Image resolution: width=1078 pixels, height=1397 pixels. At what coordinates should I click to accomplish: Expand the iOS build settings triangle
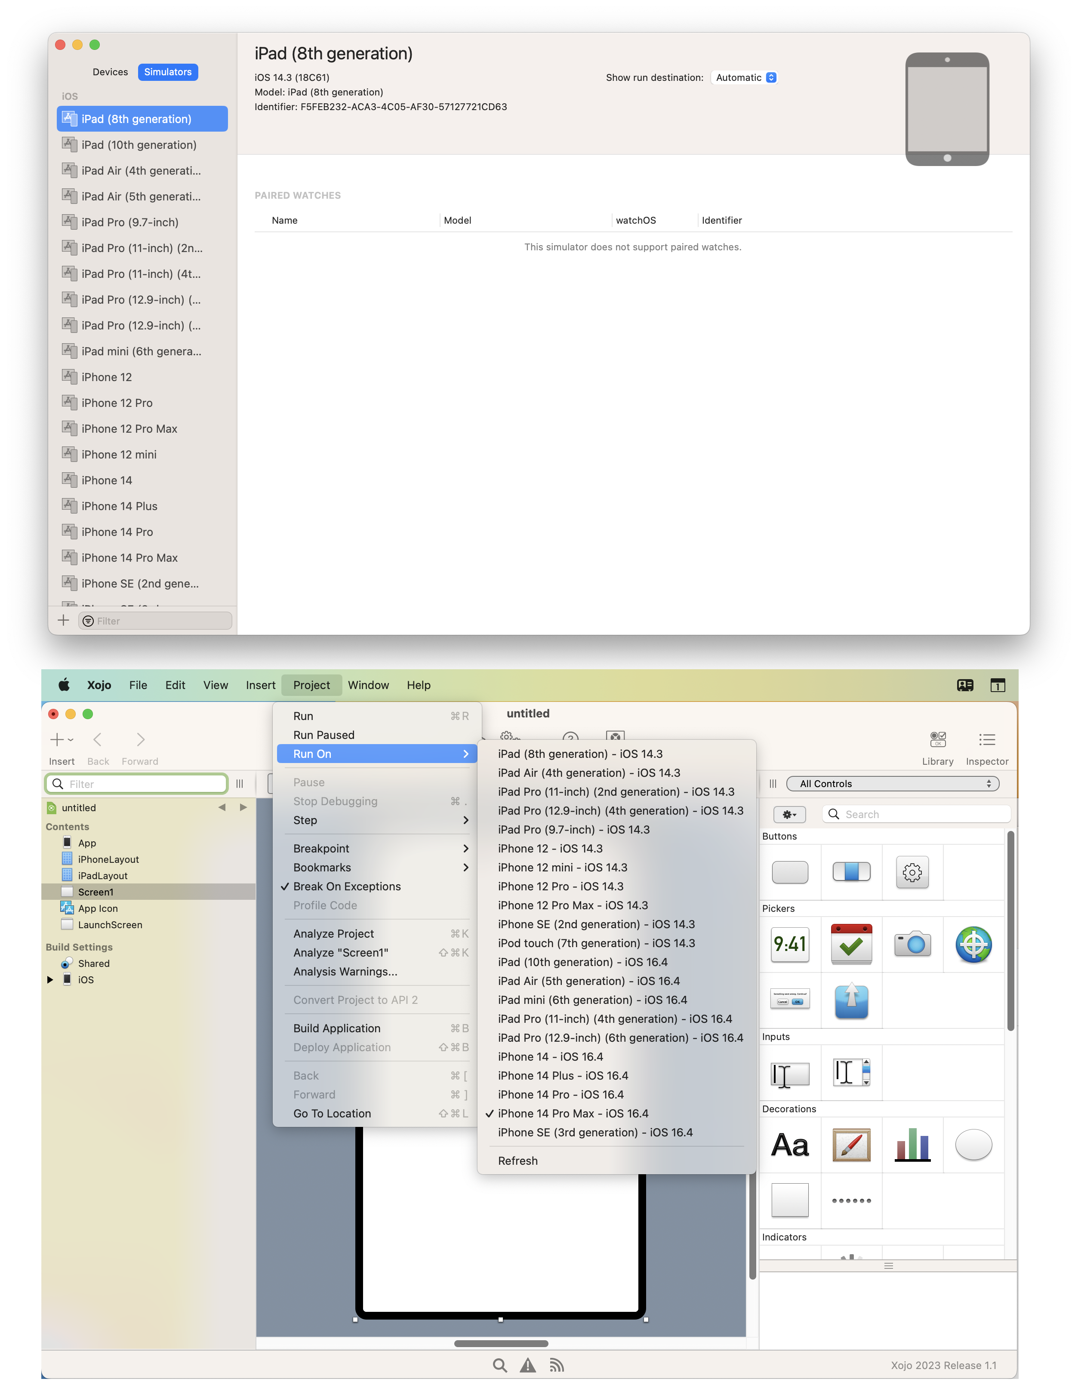coord(50,979)
